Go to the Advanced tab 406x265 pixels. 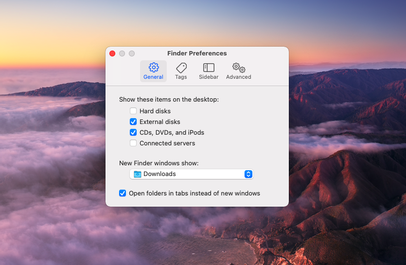(238, 71)
